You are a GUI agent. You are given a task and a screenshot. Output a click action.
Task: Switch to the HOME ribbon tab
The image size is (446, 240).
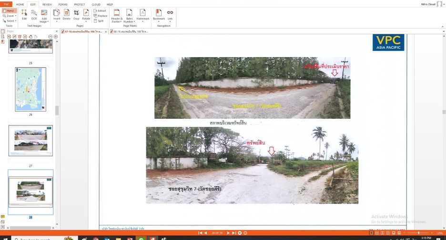[20, 5]
